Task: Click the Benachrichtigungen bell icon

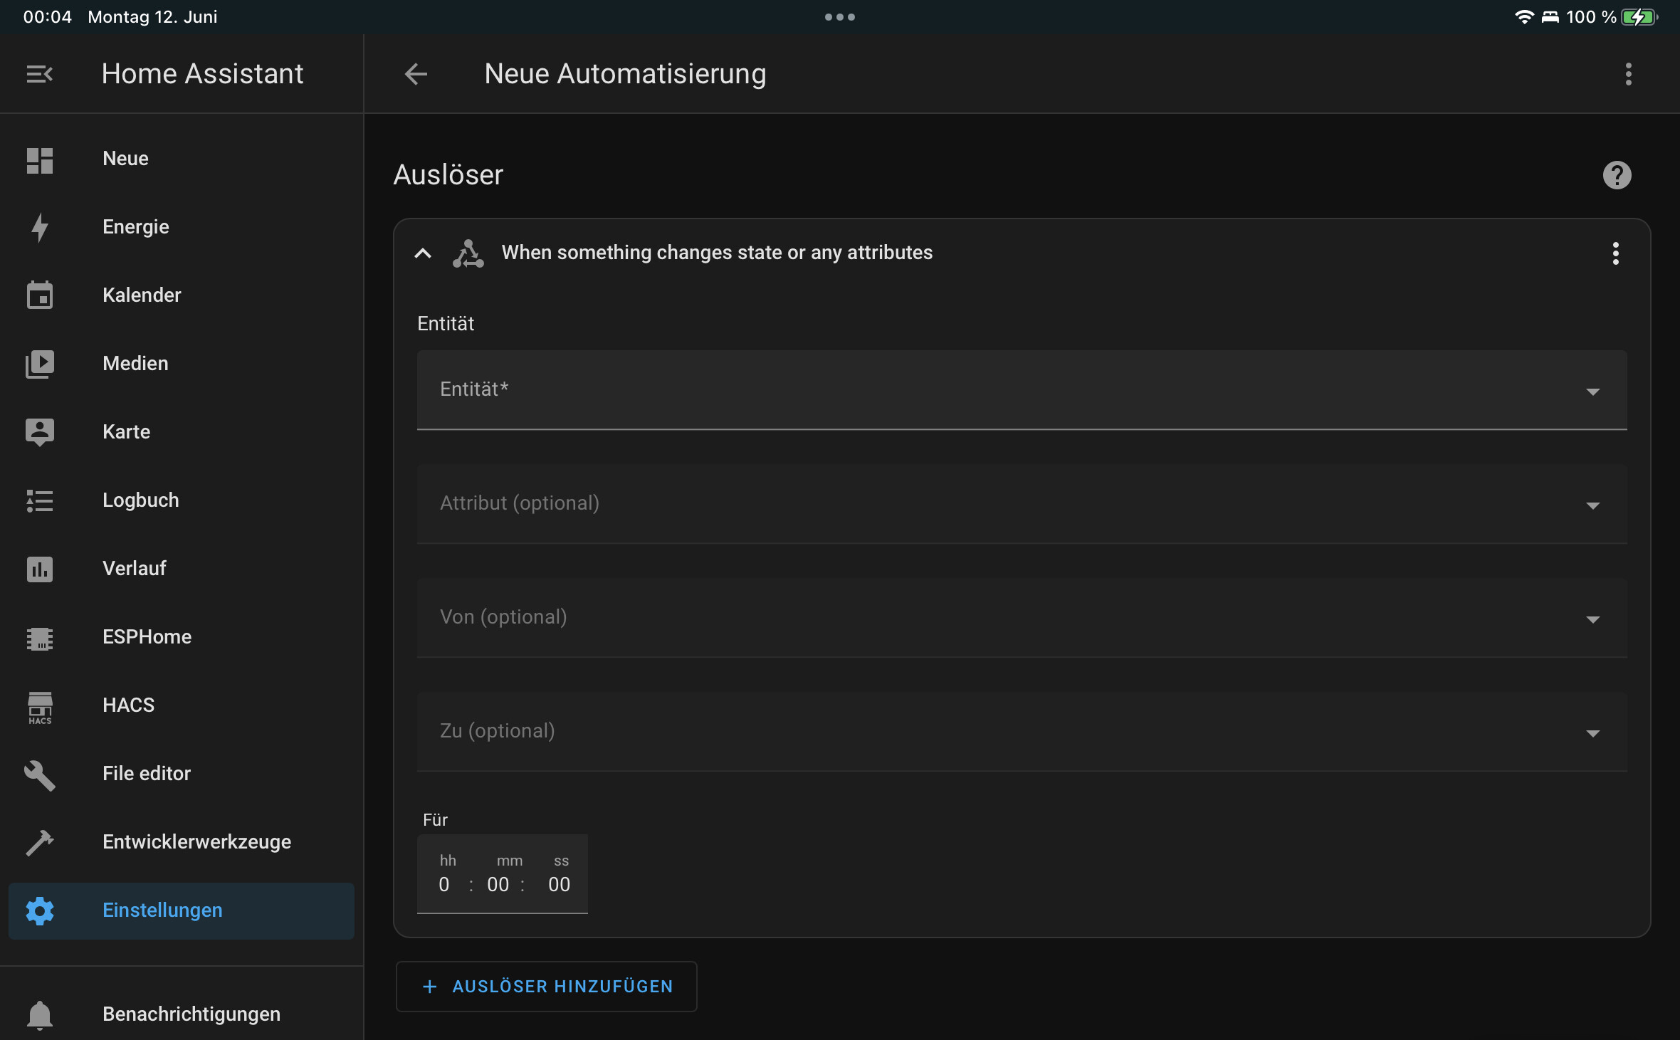Action: pyautogui.click(x=40, y=1015)
